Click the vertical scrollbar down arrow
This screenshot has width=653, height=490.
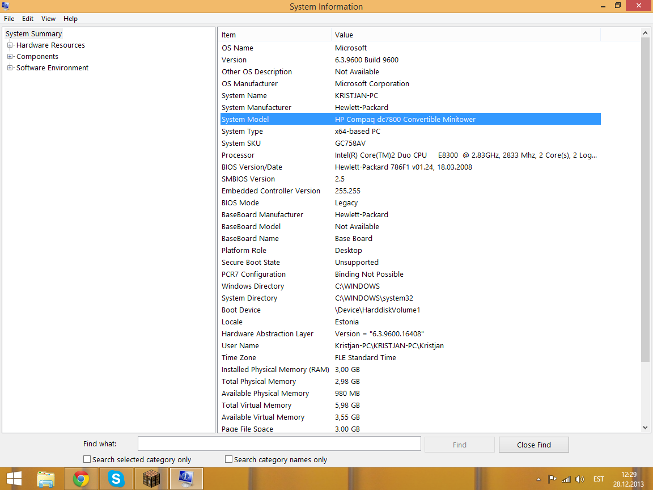click(645, 428)
